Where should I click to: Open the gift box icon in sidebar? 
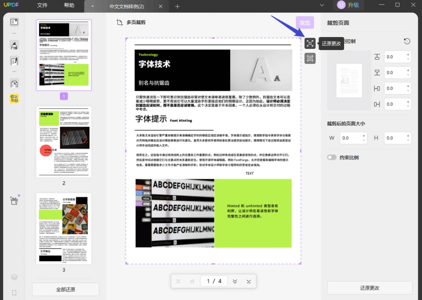(x=14, y=200)
